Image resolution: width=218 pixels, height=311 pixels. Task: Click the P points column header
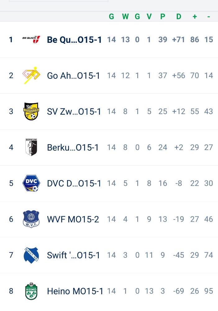(x=162, y=16)
